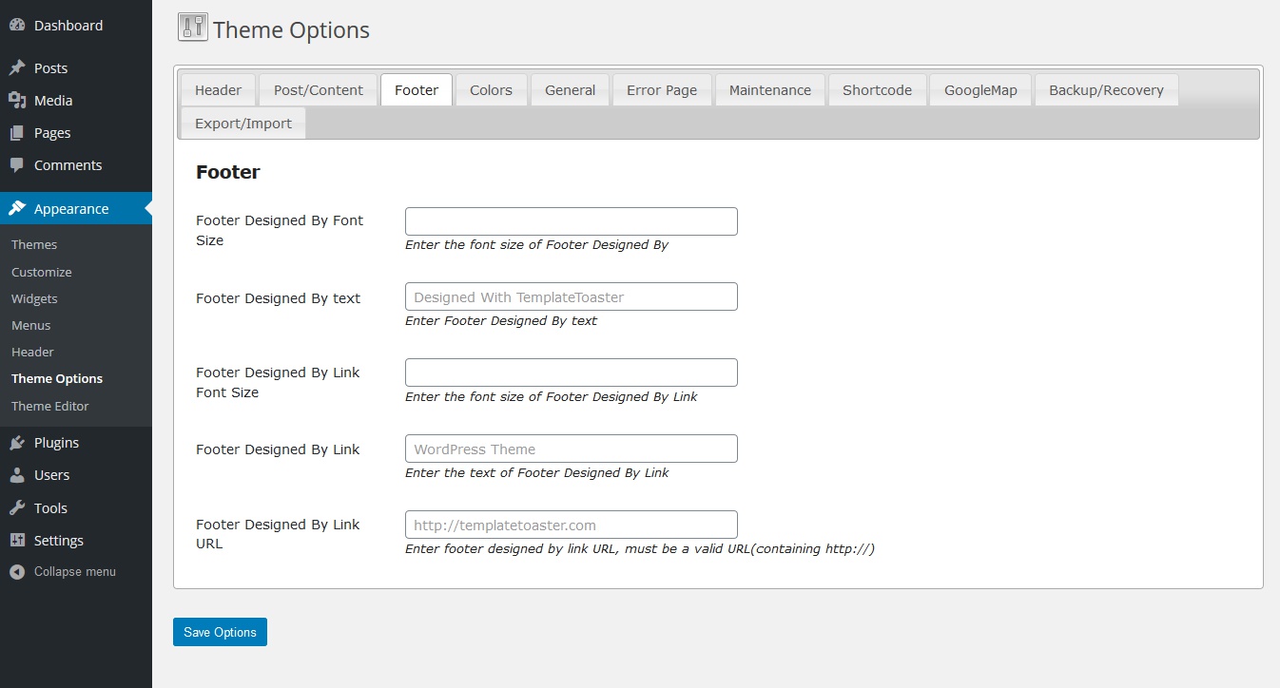Open Plugins via the plug icon
The height and width of the screenshot is (688, 1280).
point(15,442)
